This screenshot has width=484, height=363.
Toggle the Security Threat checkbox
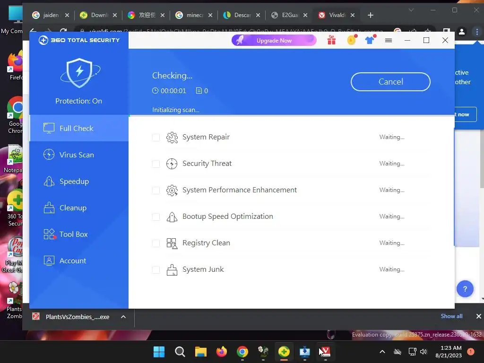(x=156, y=164)
